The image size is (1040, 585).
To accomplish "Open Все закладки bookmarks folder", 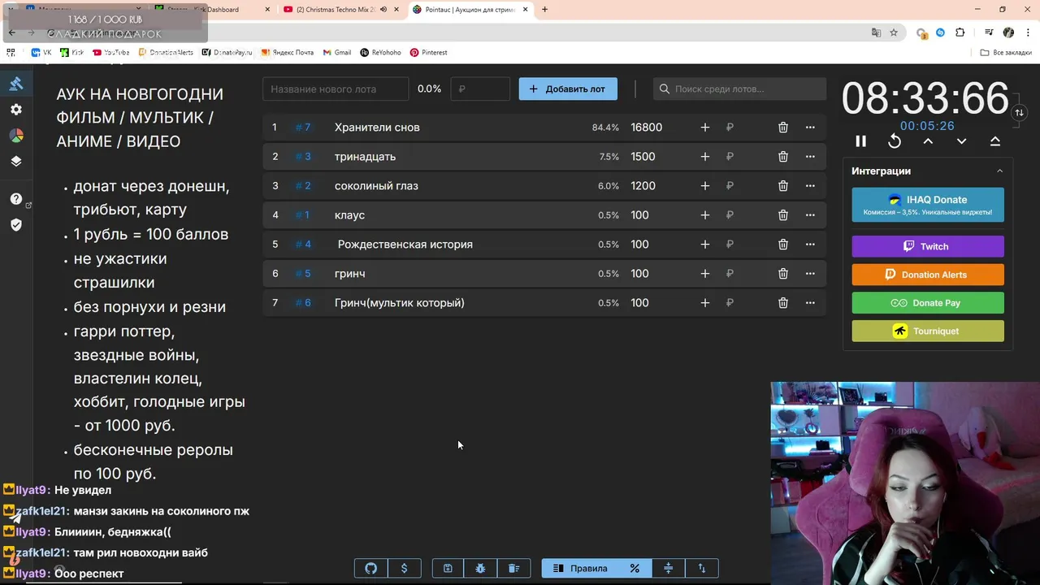I will coord(1006,52).
